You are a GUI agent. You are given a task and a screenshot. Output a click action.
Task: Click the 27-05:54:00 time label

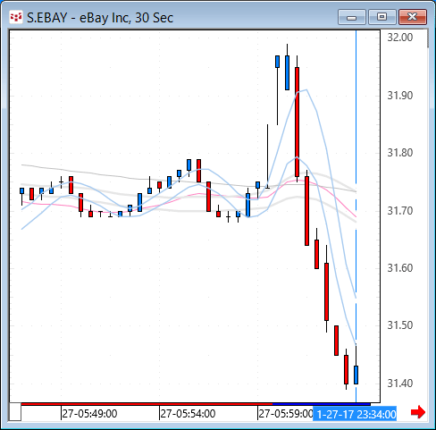click(188, 414)
